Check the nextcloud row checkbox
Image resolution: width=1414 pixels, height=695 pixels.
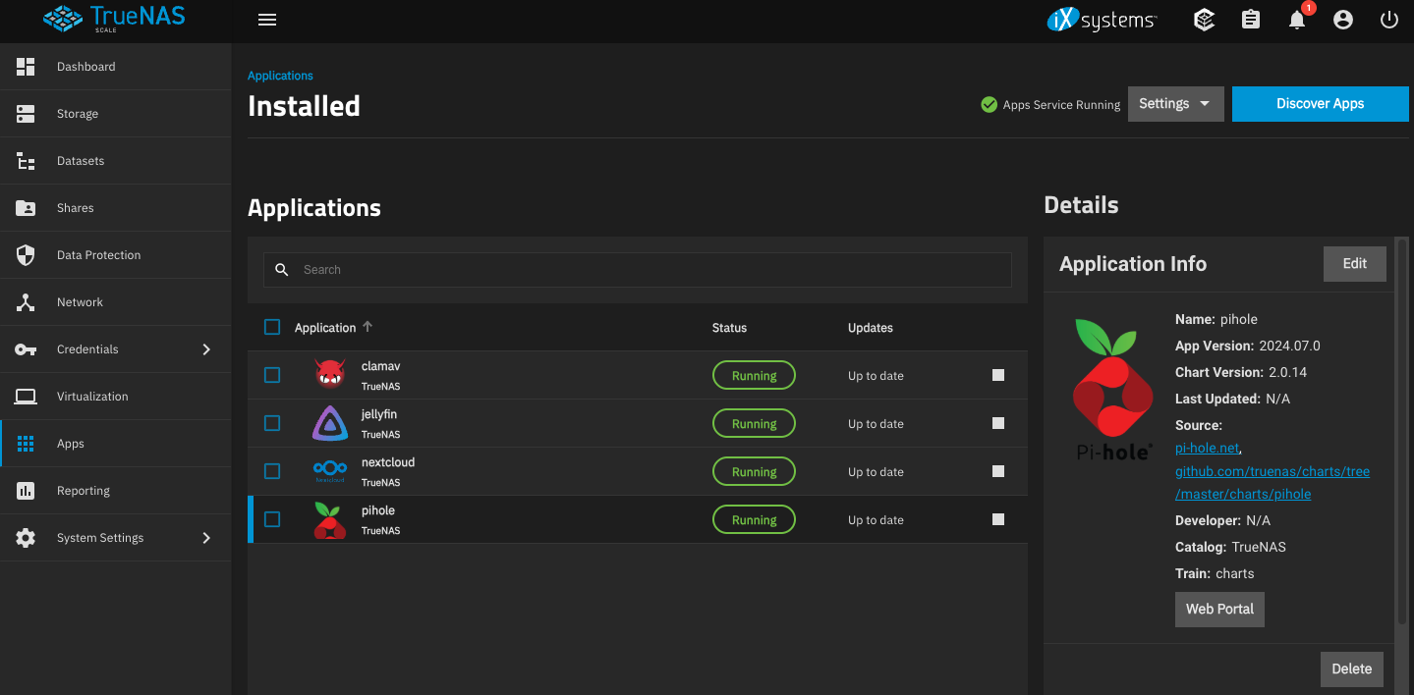pyautogui.click(x=272, y=471)
